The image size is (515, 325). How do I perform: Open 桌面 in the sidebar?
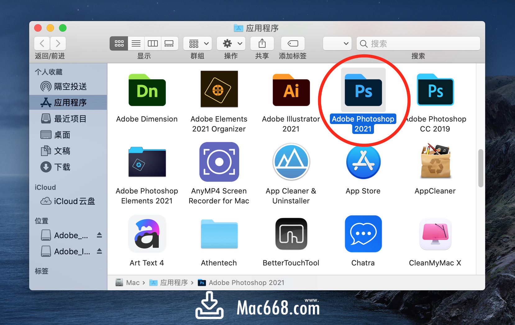[68, 135]
